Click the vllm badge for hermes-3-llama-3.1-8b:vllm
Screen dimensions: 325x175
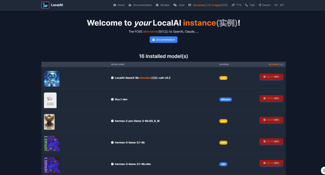(x=223, y=164)
